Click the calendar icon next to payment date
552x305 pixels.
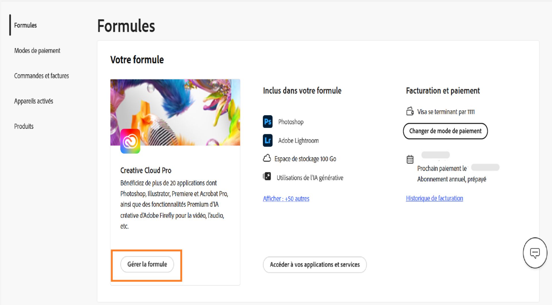click(409, 159)
